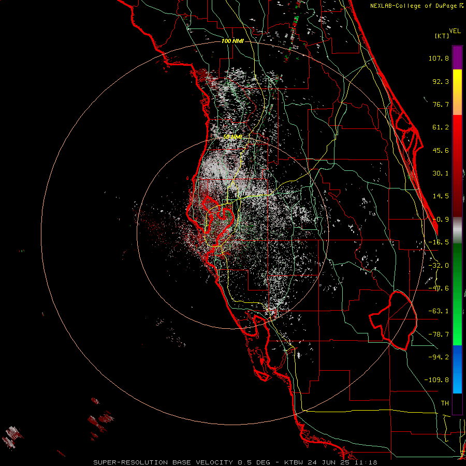466x466 pixels.
Task: Pick the blue segment of the color bar
Action: tap(457, 369)
